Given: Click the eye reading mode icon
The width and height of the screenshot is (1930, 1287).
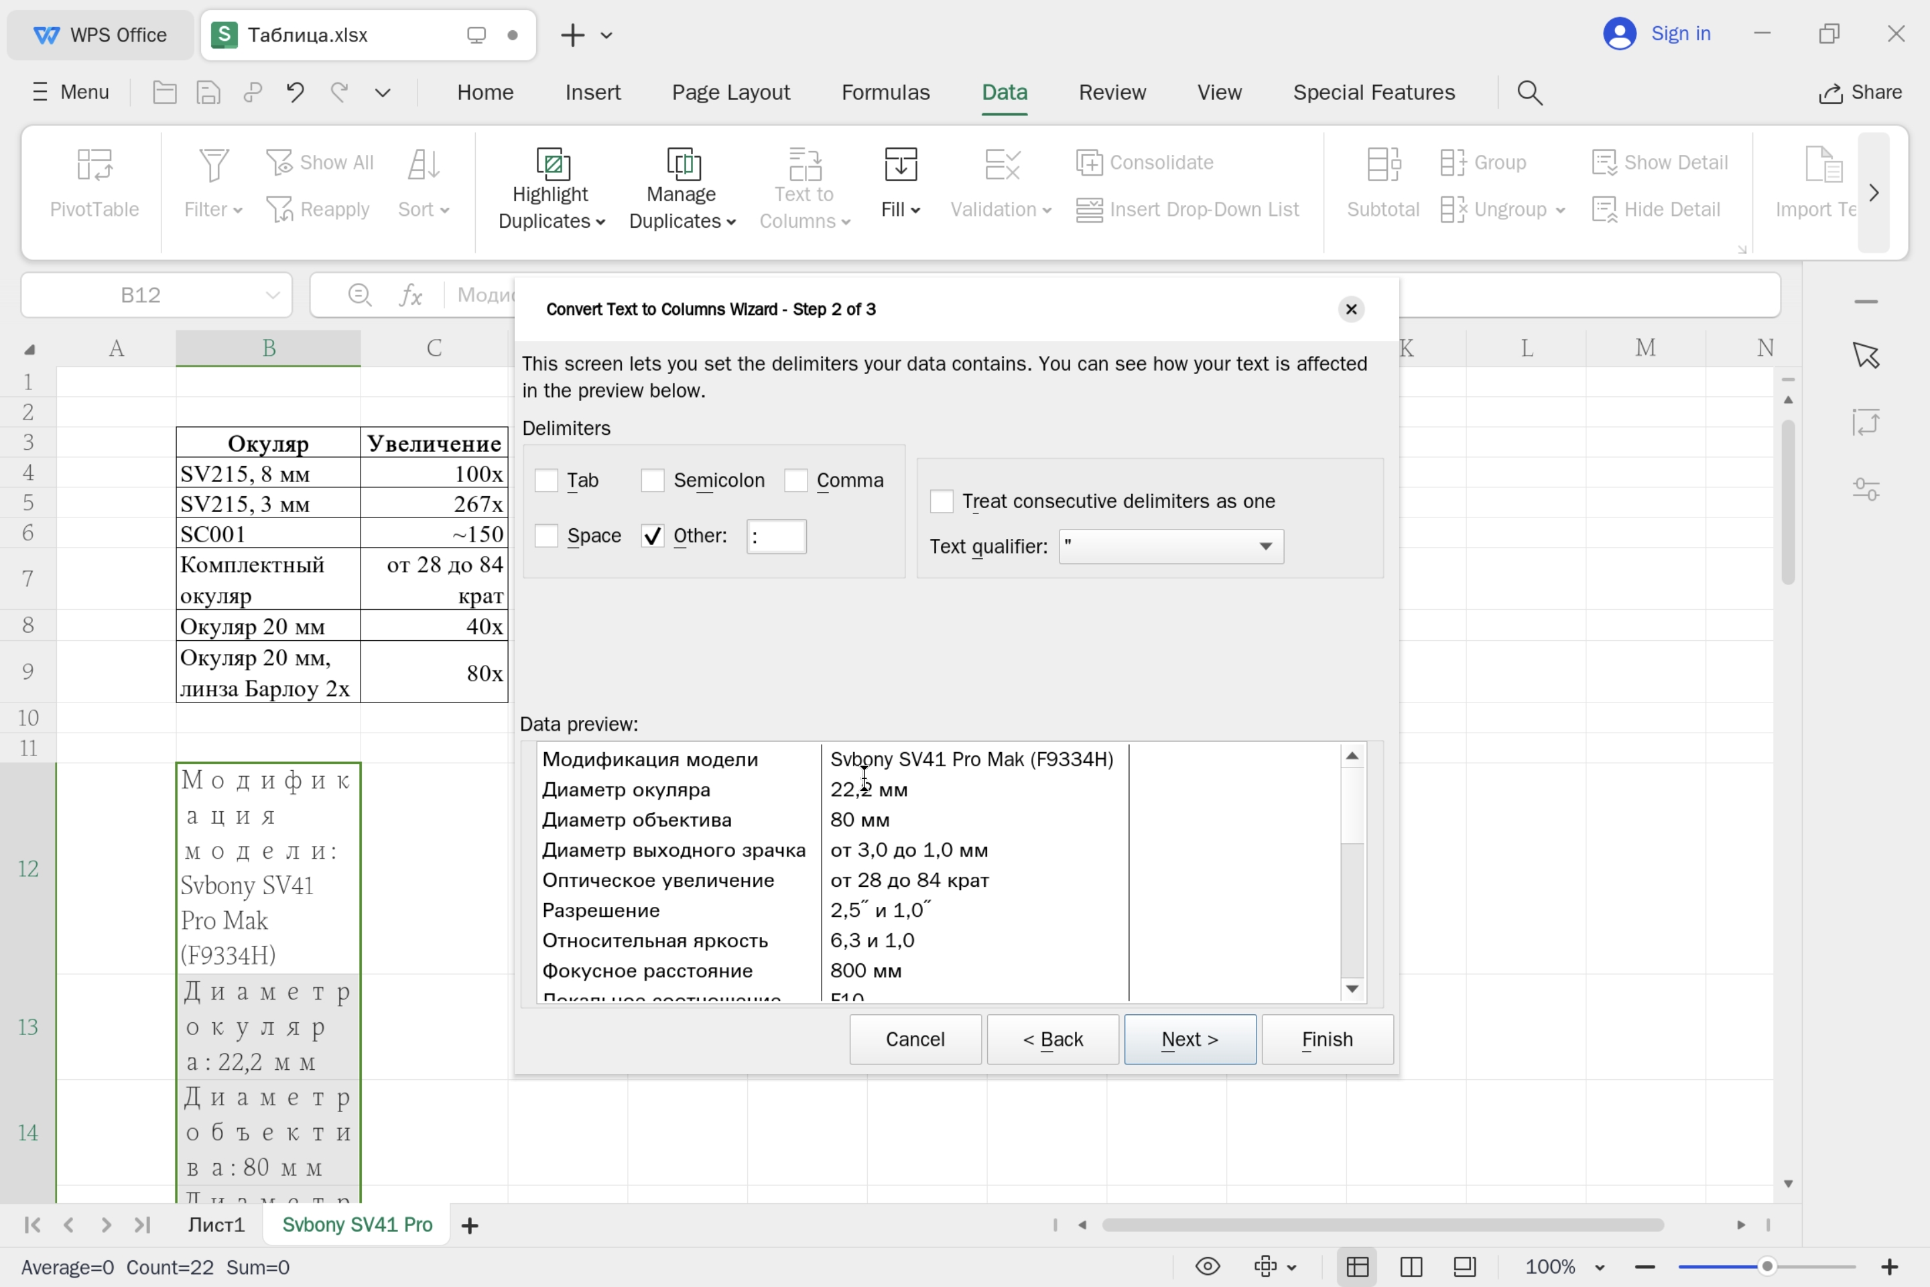Looking at the screenshot, I should tap(1208, 1266).
